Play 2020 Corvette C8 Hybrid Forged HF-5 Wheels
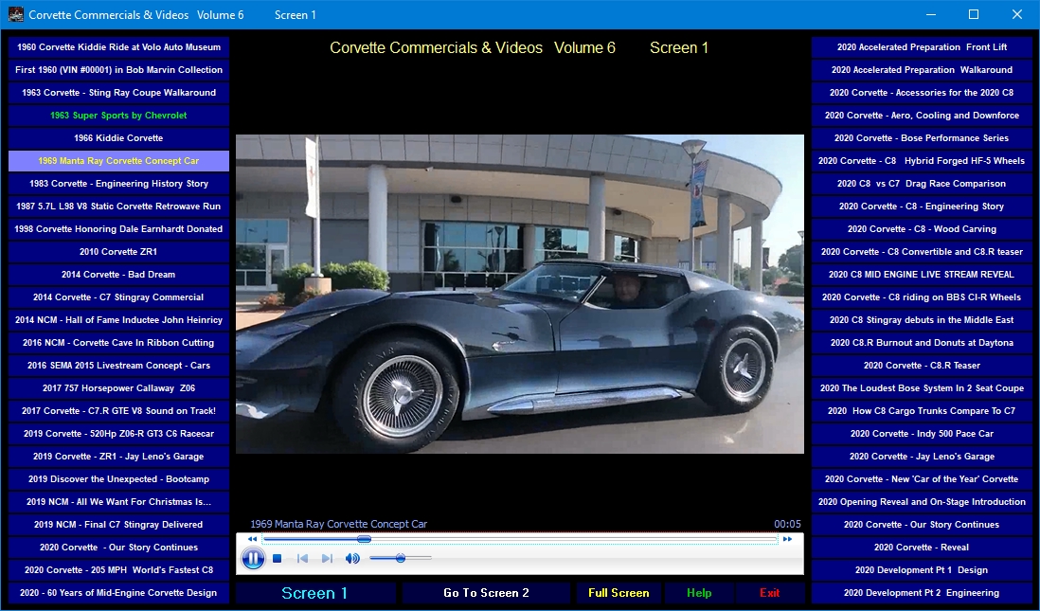Screen dimensions: 1040x611 click(x=922, y=160)
